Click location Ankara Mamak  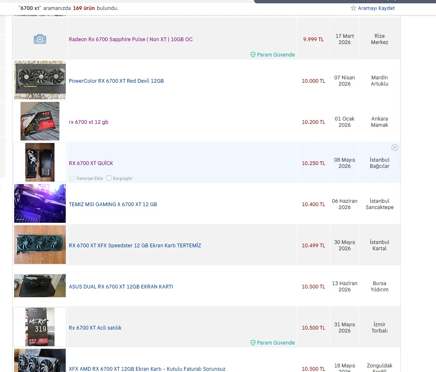pyautogui.click(x=379, y=122)
